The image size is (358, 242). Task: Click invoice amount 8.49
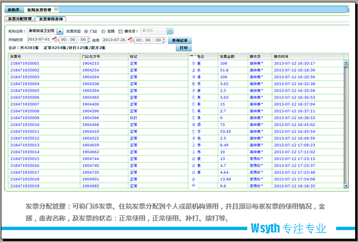tap(224, 145)
